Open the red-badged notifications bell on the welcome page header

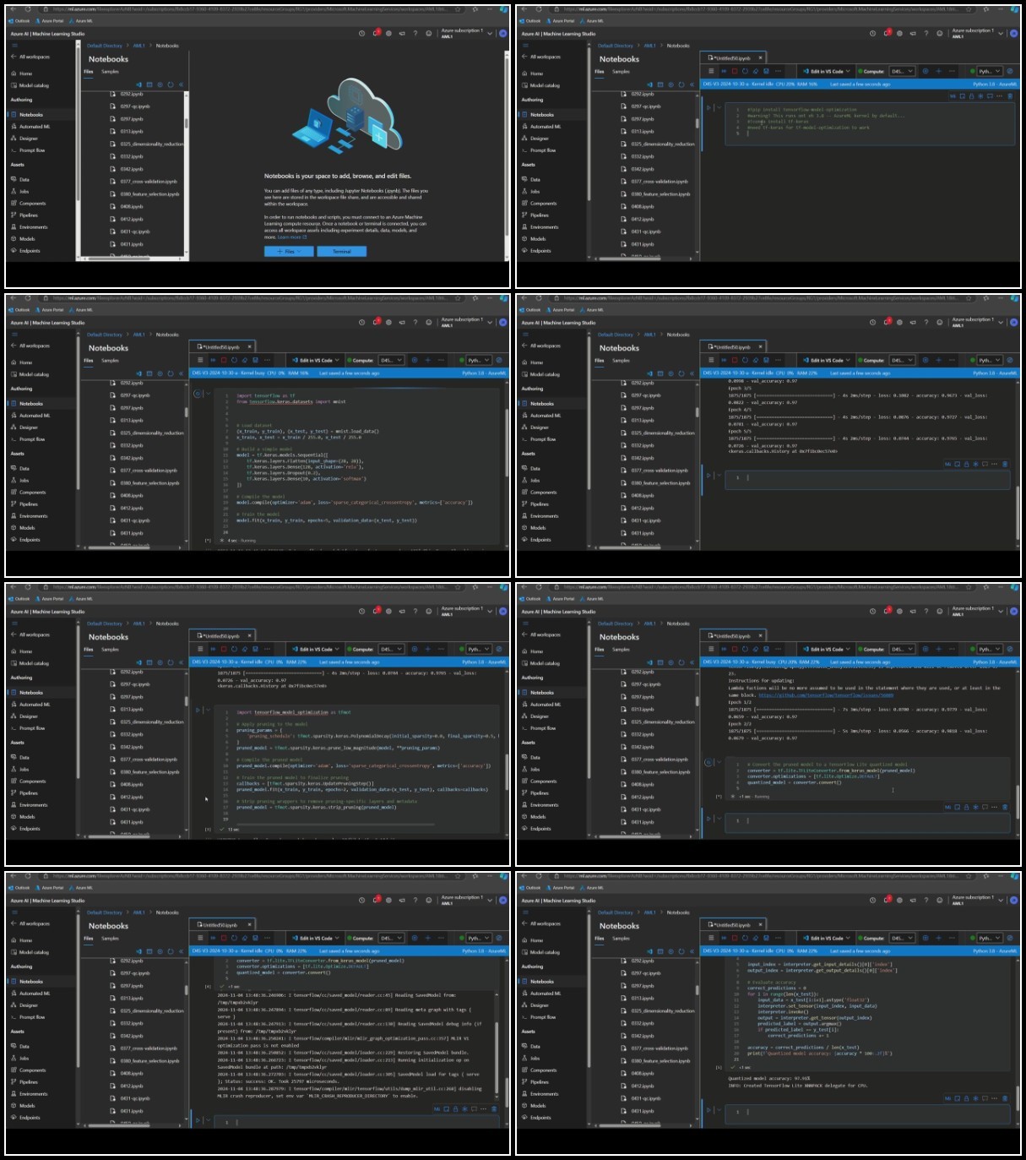pos(376,33)
